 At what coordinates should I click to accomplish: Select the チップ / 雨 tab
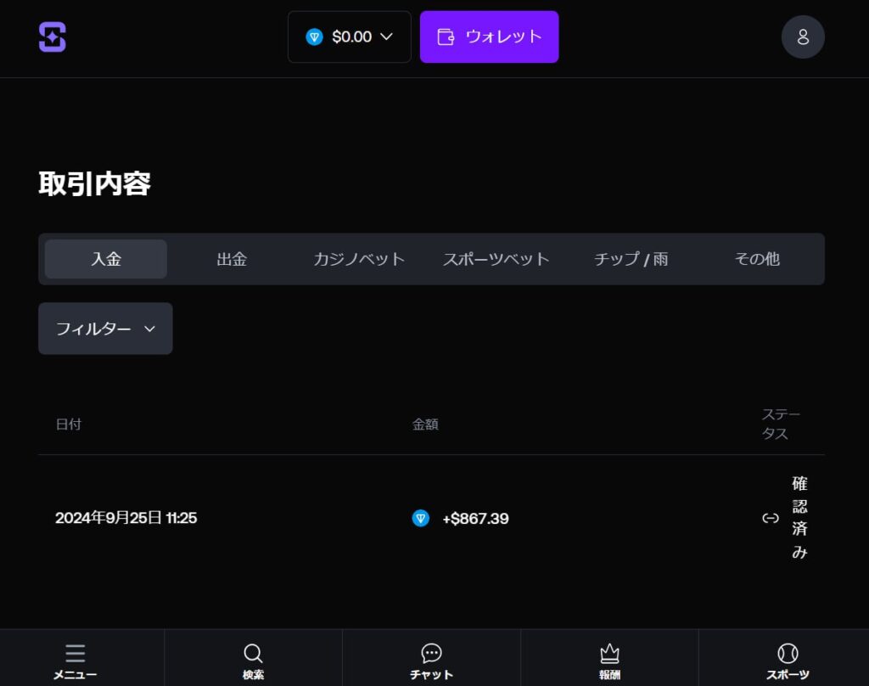[631, 259]
